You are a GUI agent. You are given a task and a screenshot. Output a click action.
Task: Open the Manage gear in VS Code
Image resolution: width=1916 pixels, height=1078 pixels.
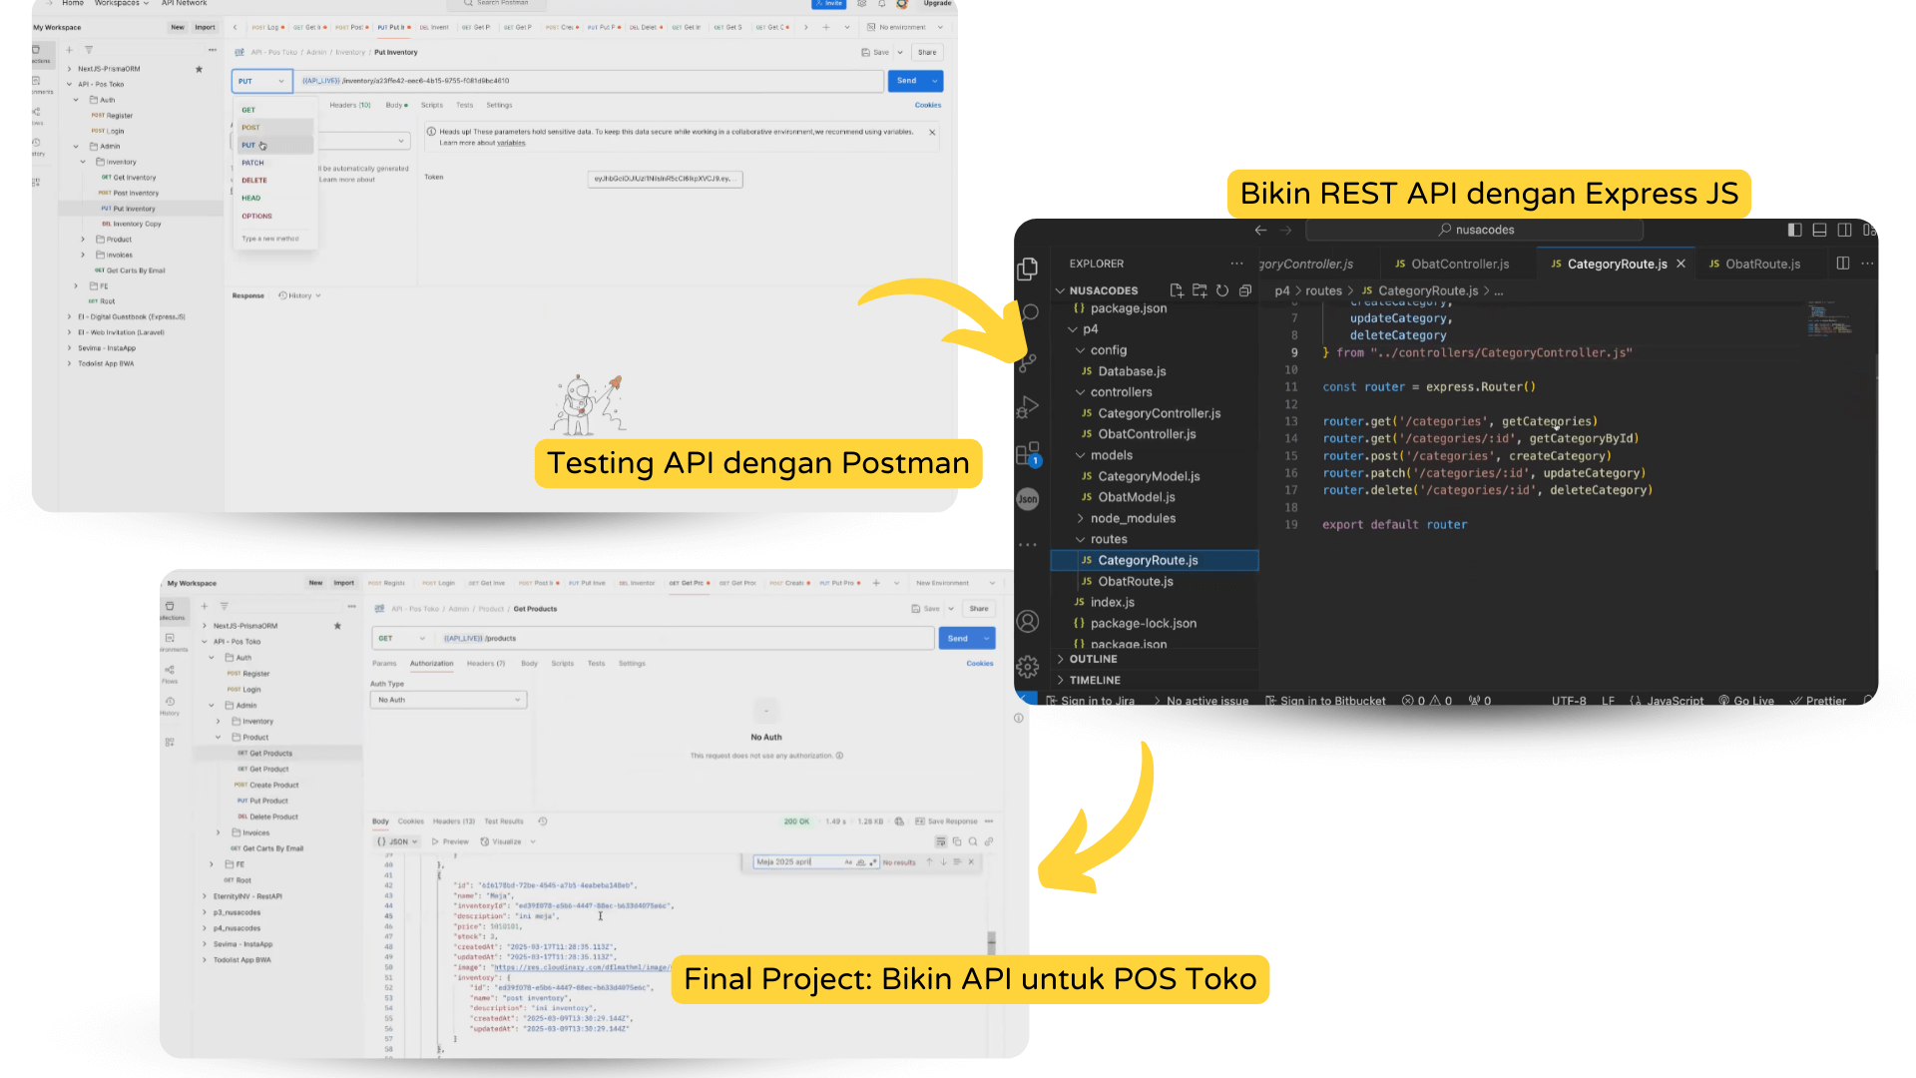point(1027,666)
